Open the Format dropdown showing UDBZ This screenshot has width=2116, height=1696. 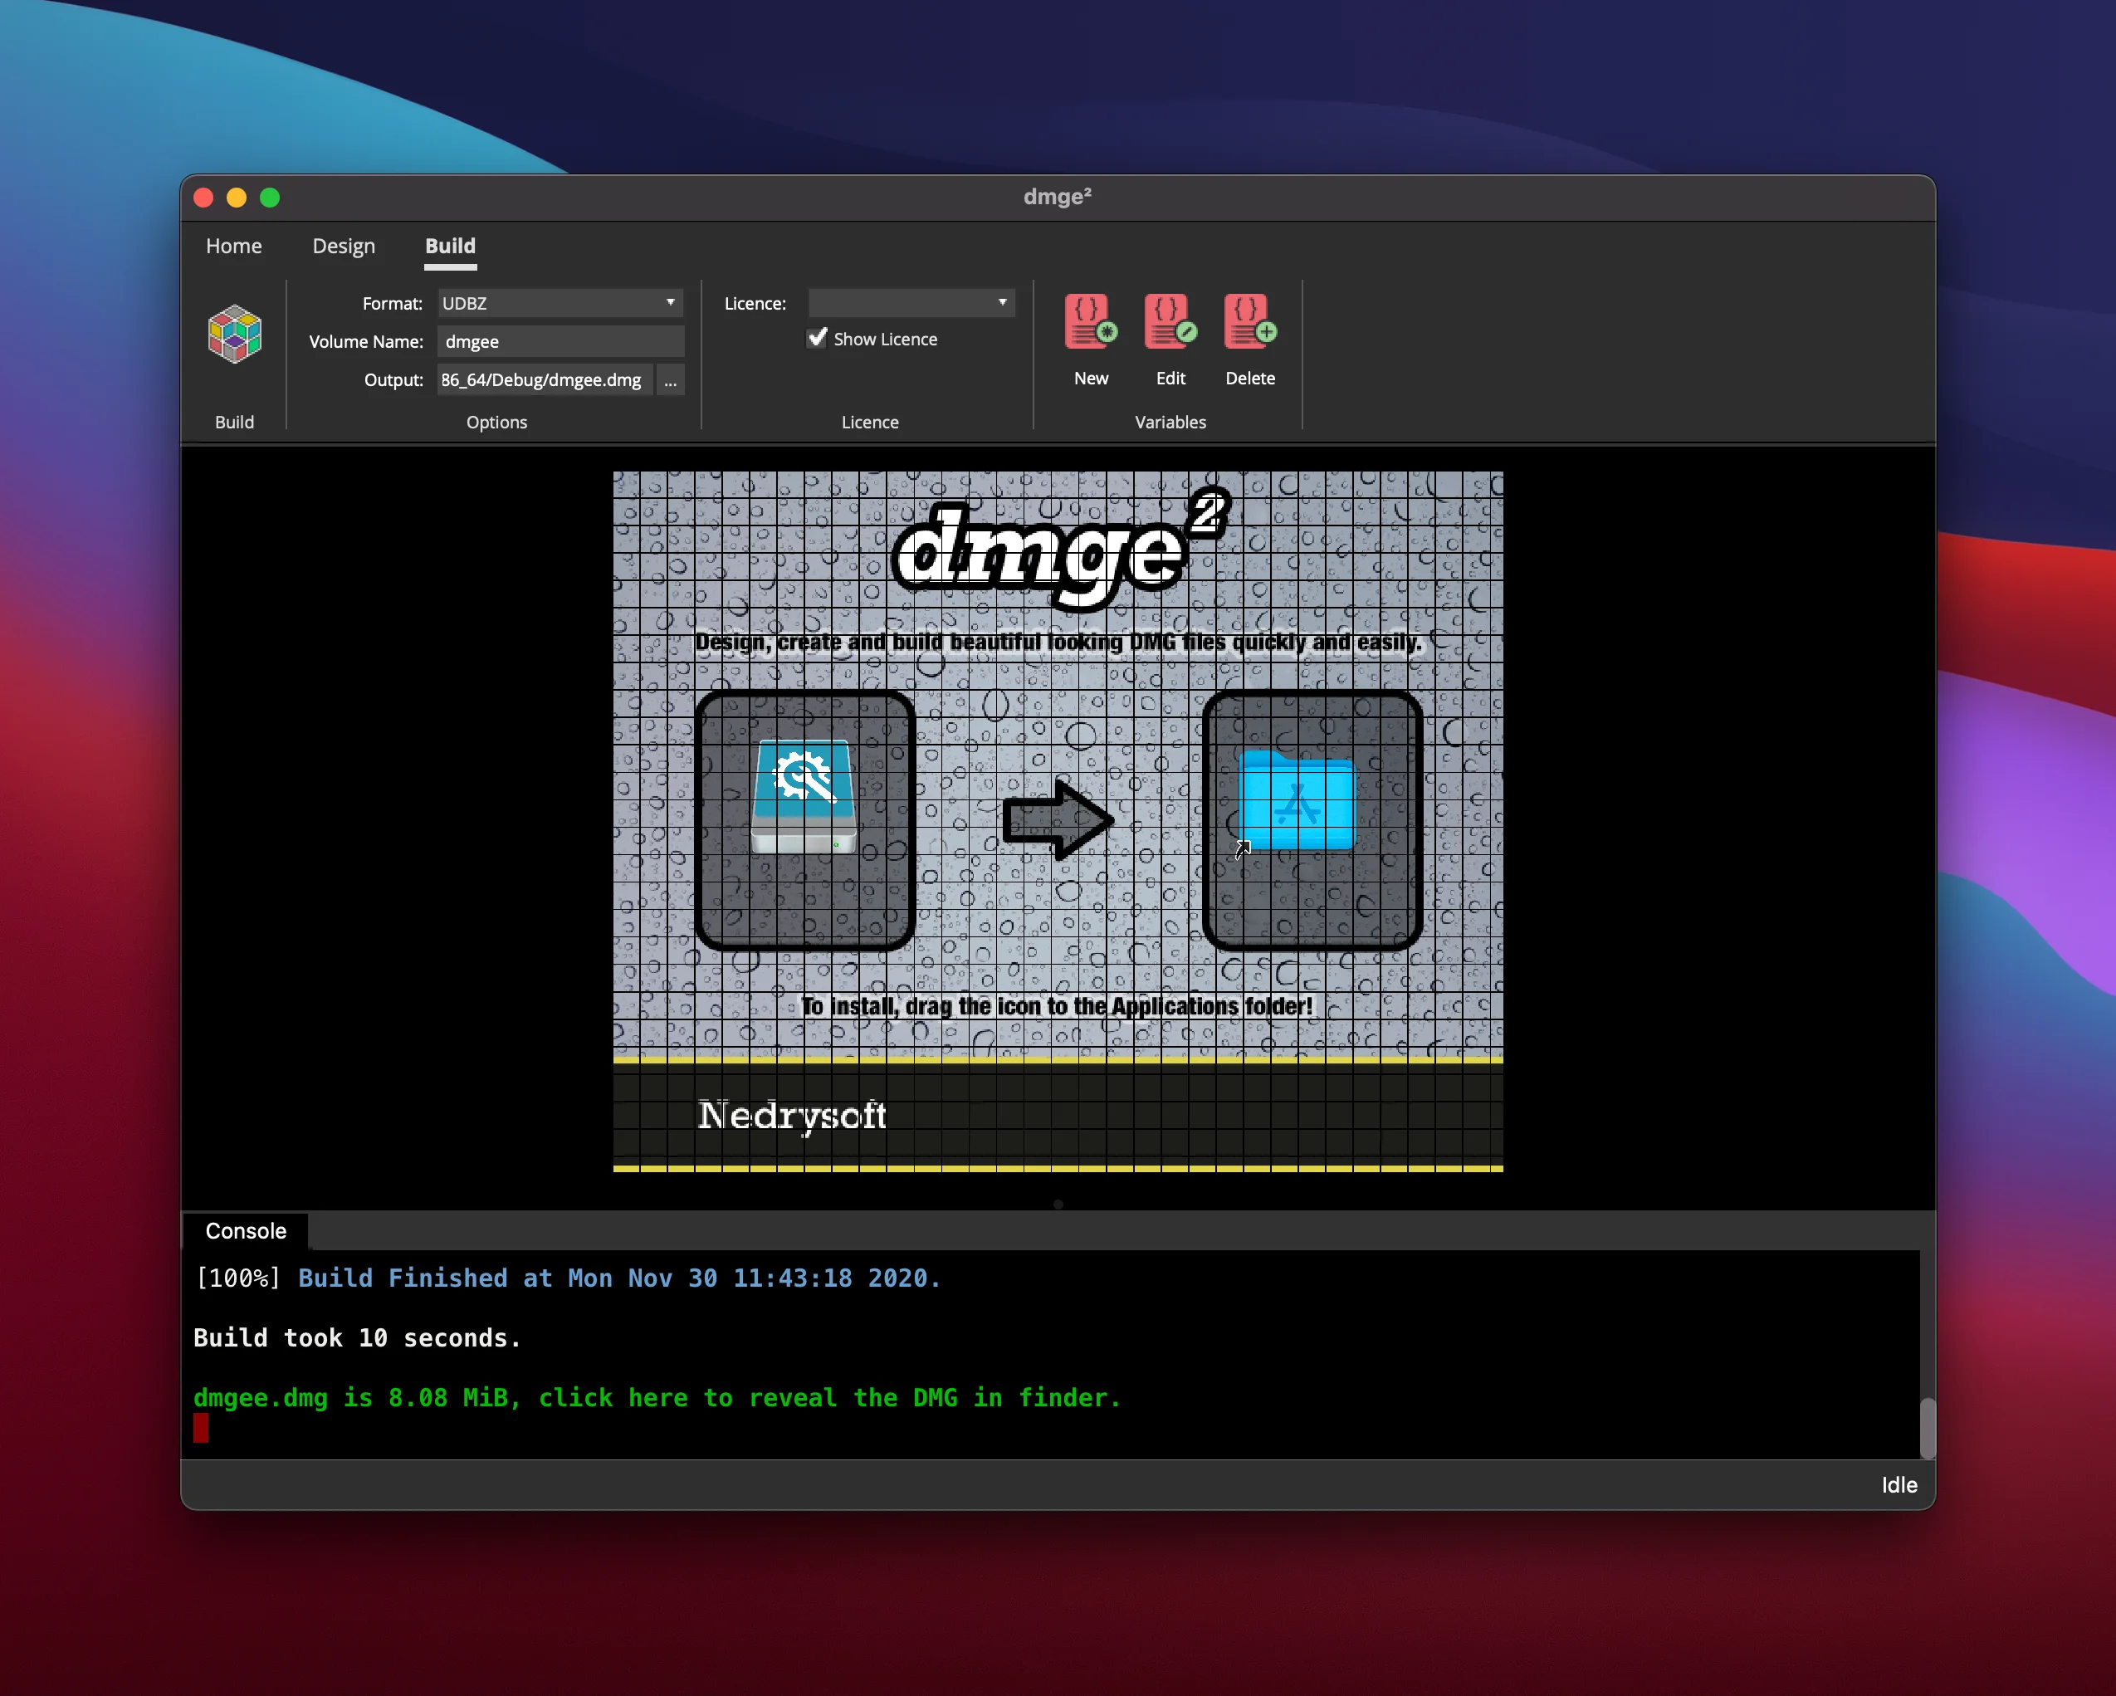click(x=560, y=303)
